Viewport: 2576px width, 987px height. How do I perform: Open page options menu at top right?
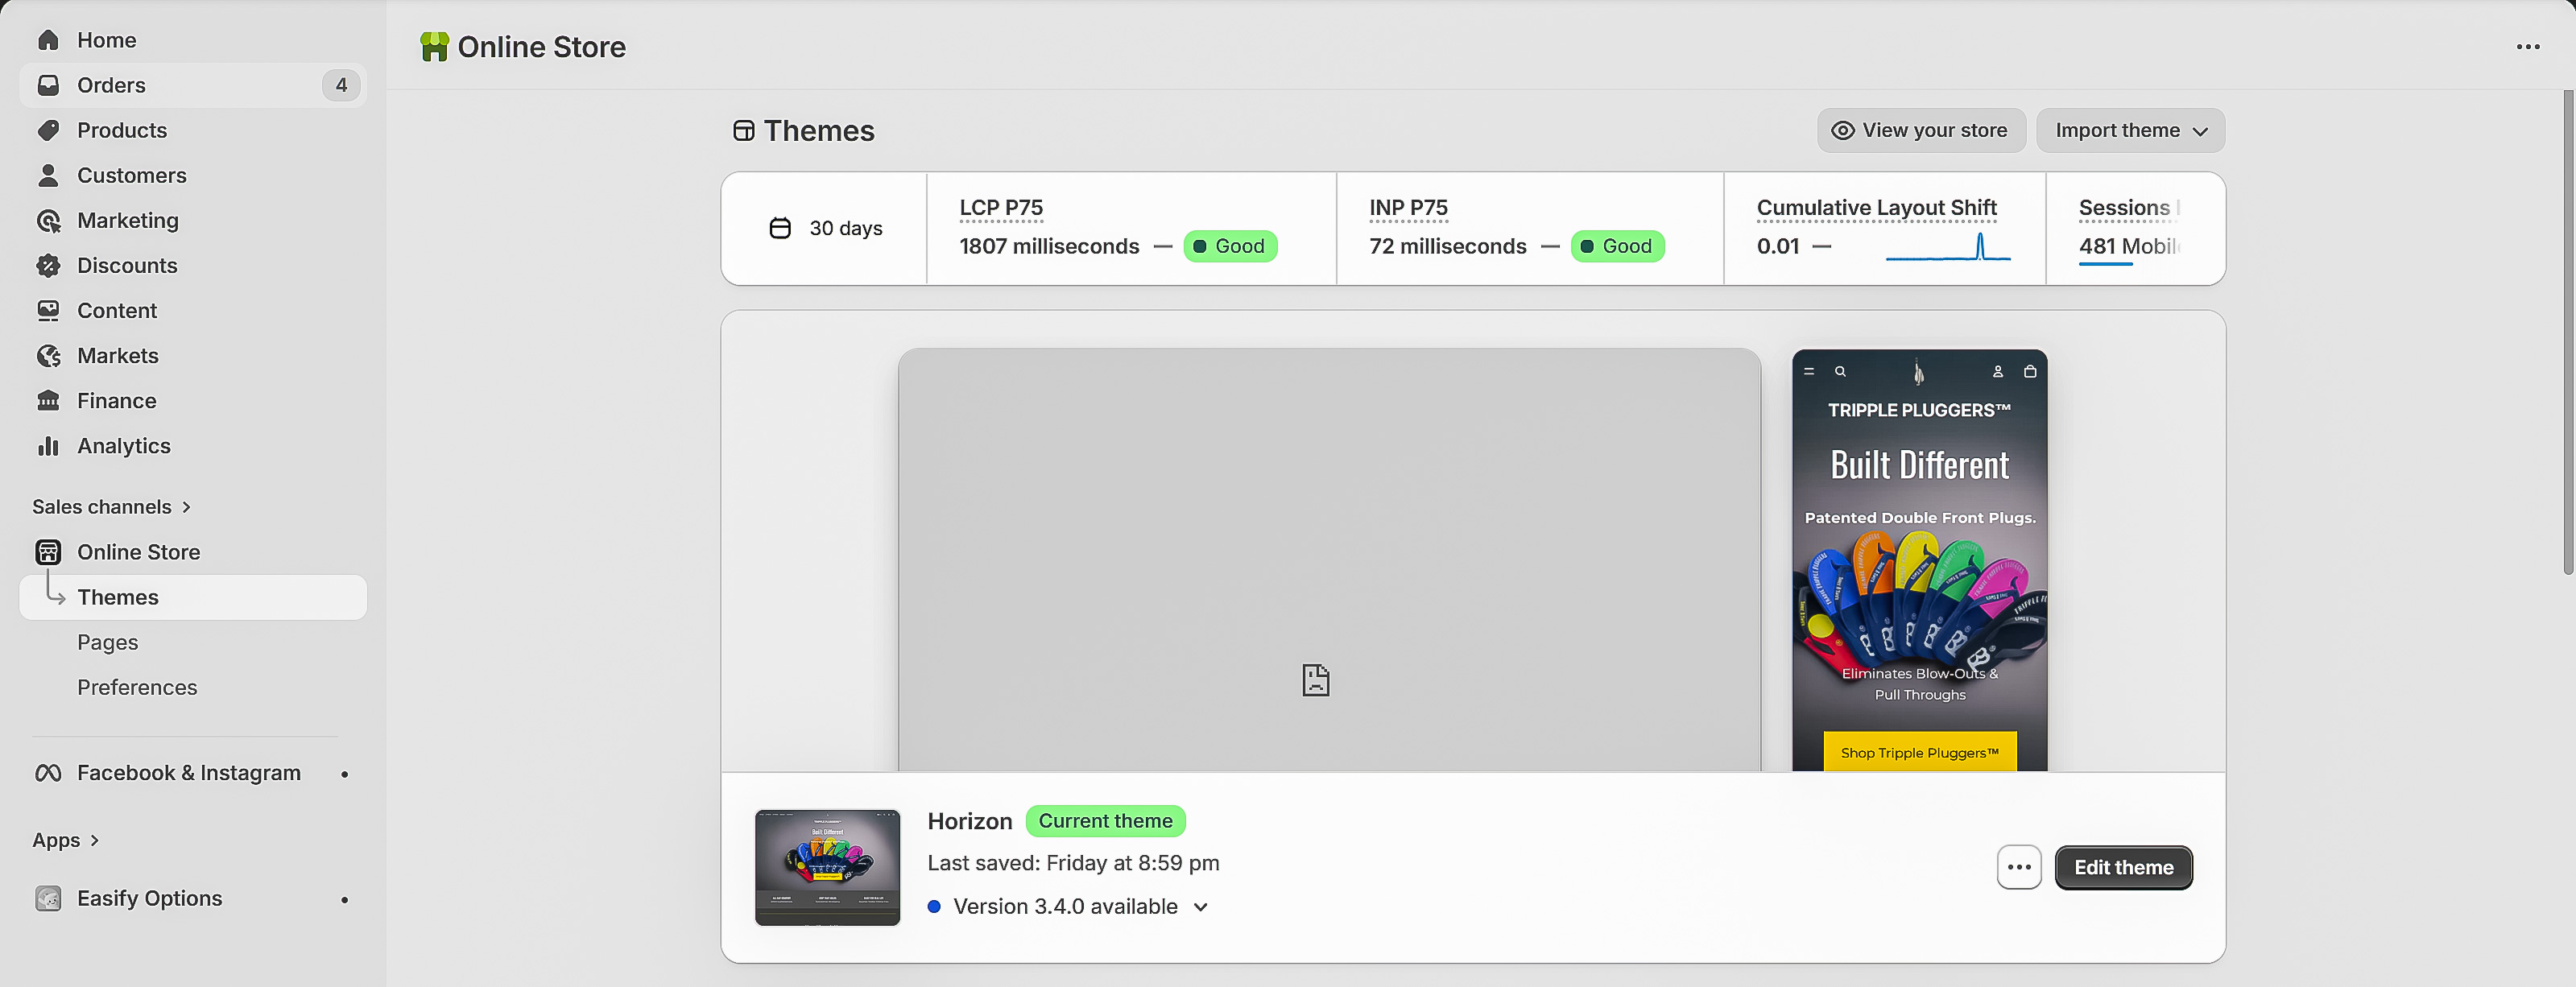(x=2527, y=47)
